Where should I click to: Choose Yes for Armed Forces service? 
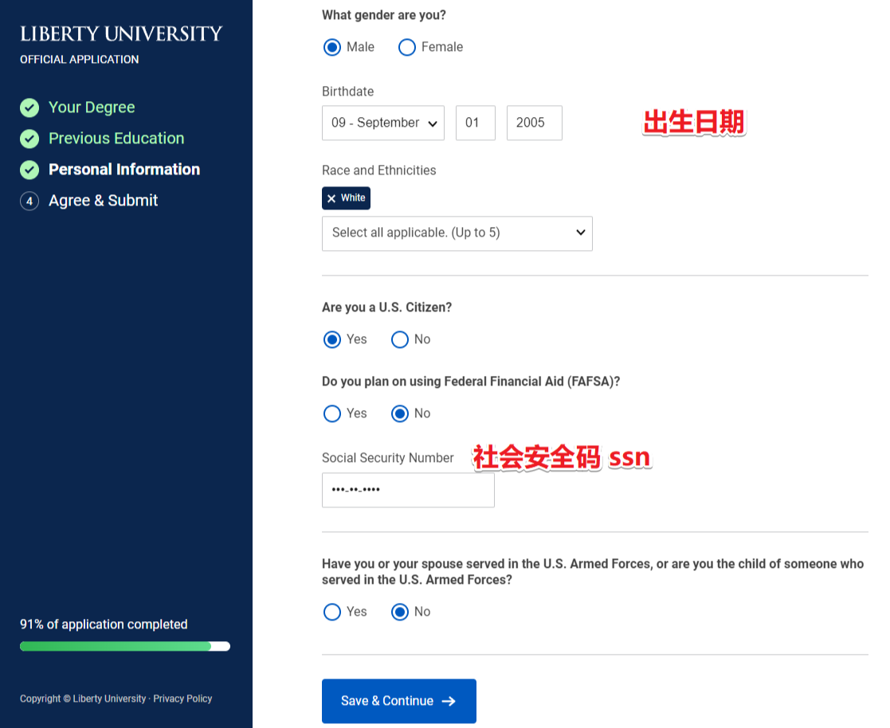point(332,612)
